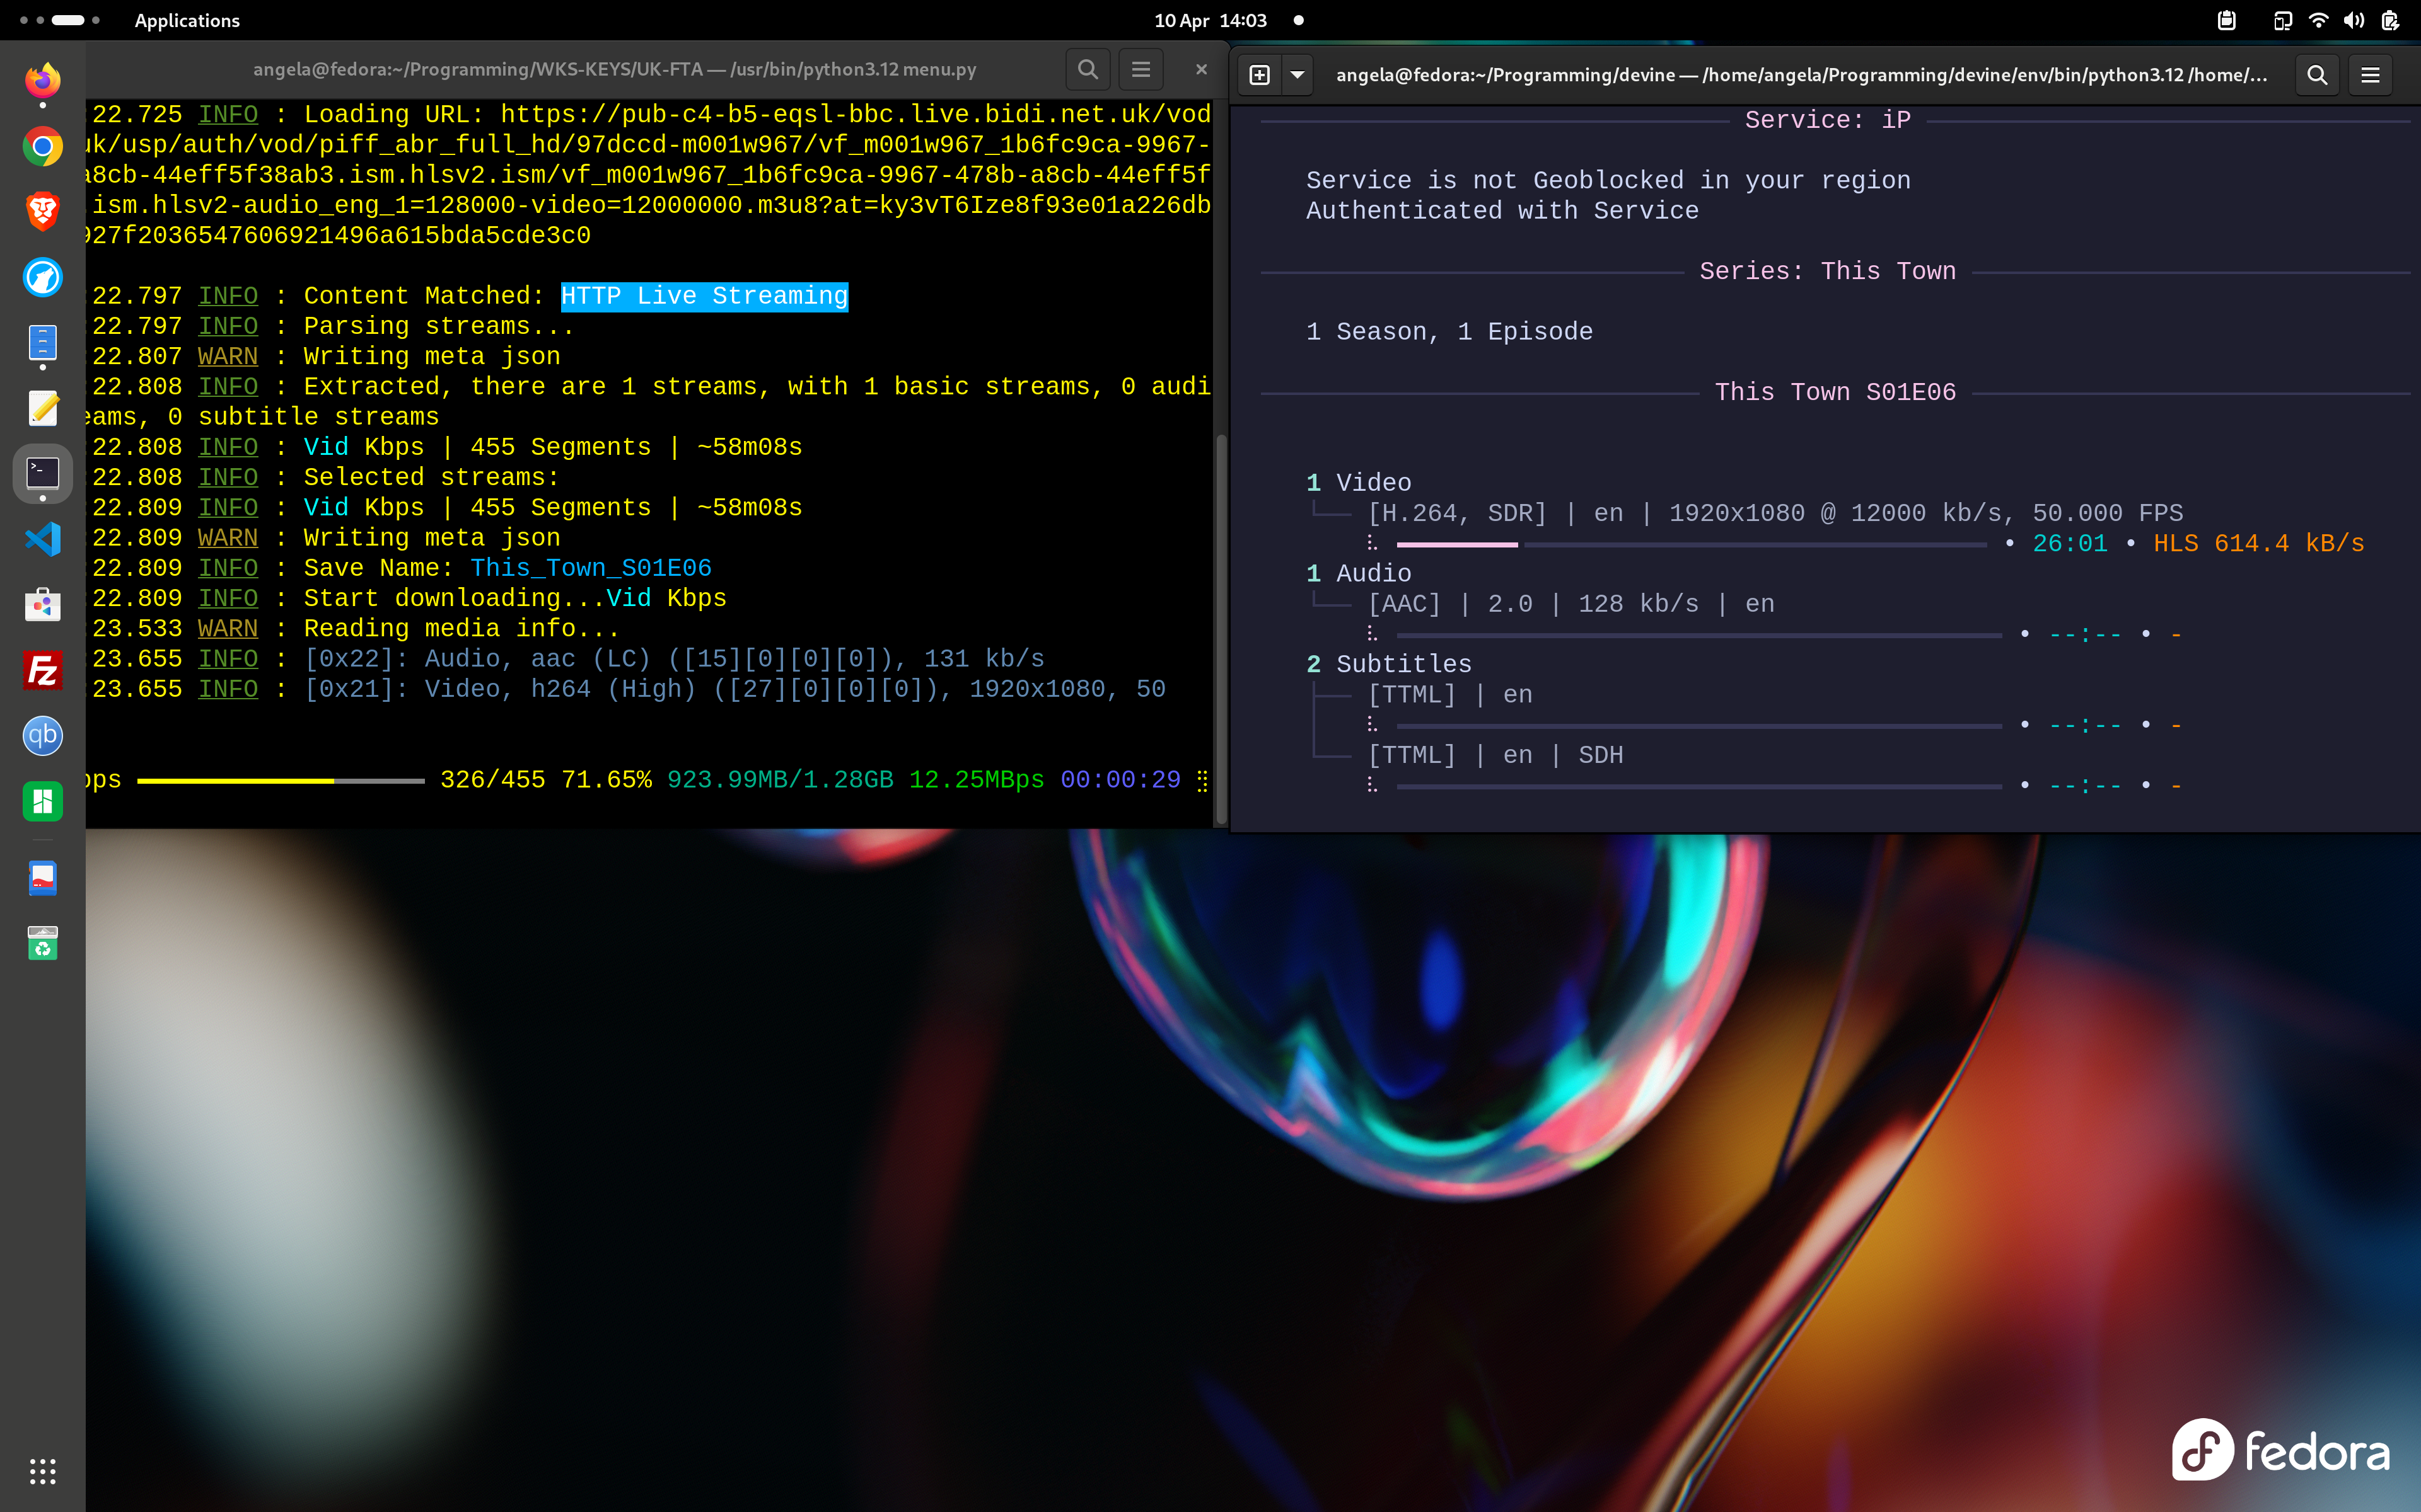
Task: Open the Trash in the dock
Action: click(42, 943)
